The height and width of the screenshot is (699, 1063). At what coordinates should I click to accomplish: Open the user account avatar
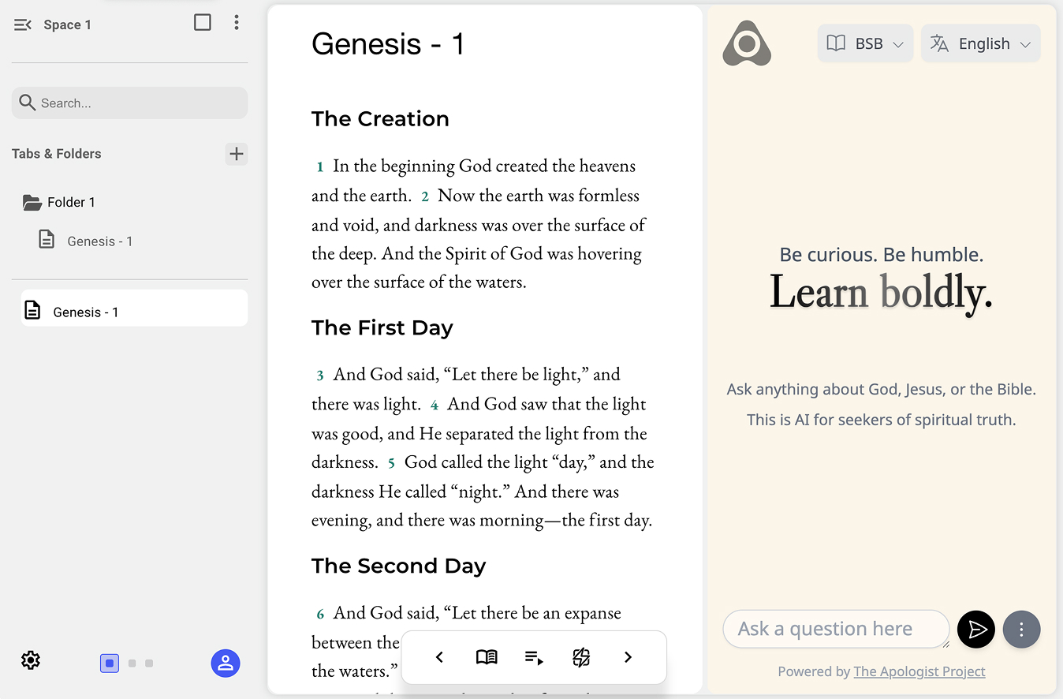[226, 663]
